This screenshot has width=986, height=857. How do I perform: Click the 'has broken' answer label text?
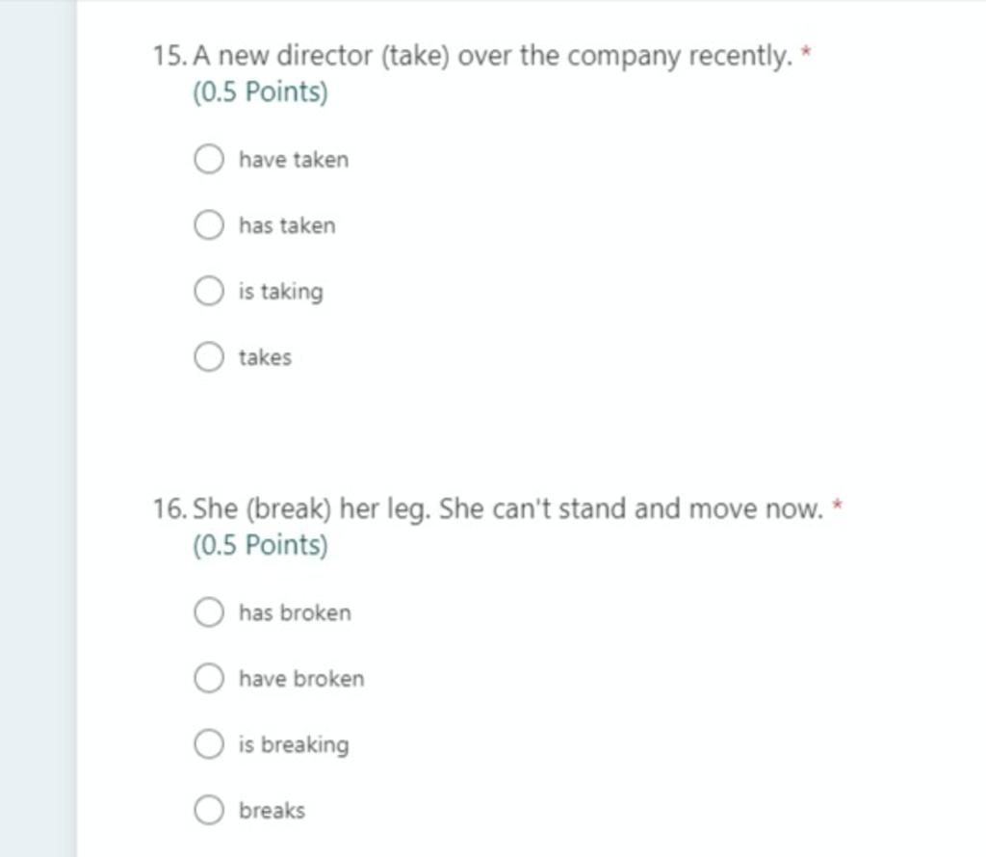295,613
